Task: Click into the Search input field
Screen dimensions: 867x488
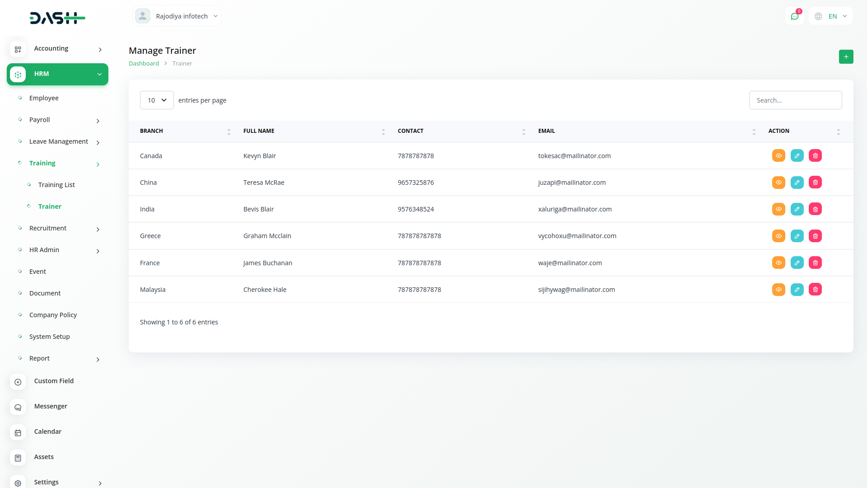Action: coord(795,100)
